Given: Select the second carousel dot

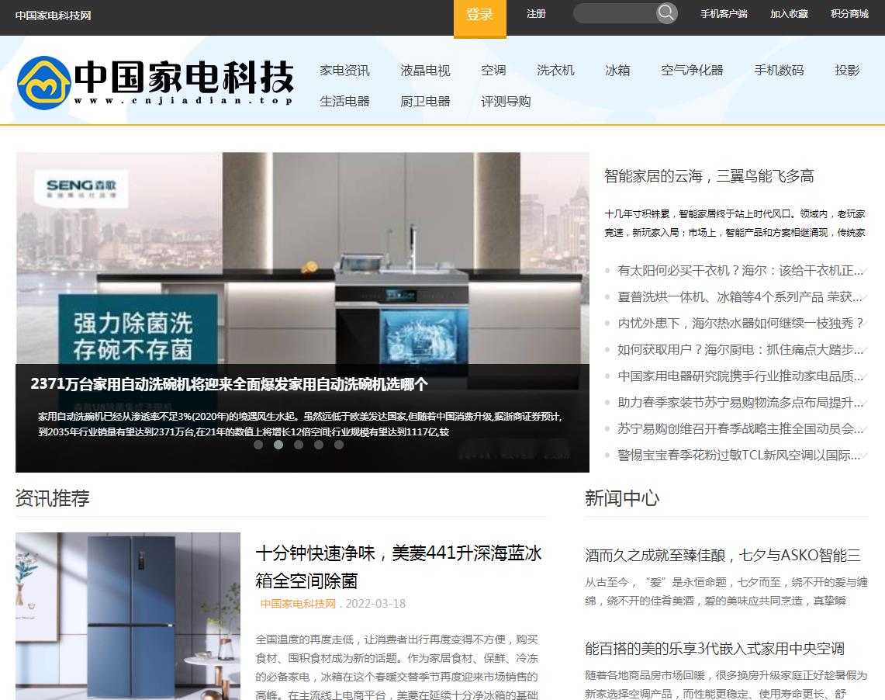Looking at the screenshot, I should click(x=278, y=444).
